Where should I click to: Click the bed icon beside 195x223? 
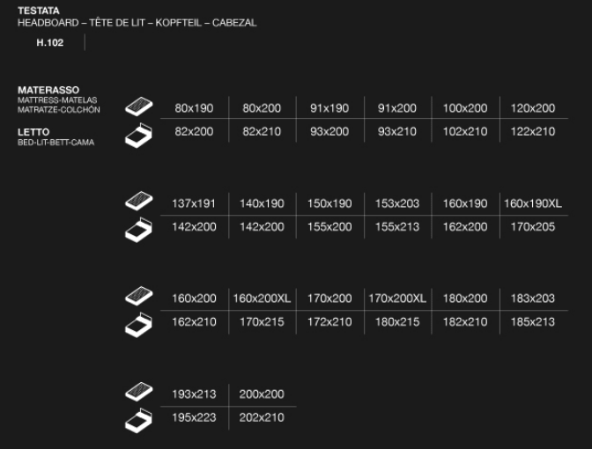pyautogui.click(x=138, y=420)
